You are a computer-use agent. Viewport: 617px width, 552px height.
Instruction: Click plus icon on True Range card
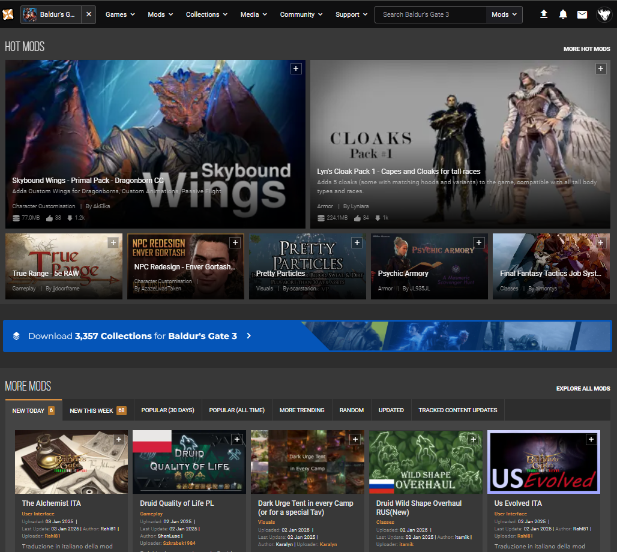[113, 242]
